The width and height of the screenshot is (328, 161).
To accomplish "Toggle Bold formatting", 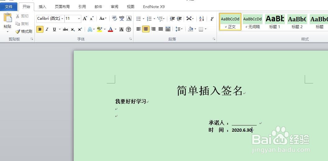I will pyautogui.click(x=40, y=29).
